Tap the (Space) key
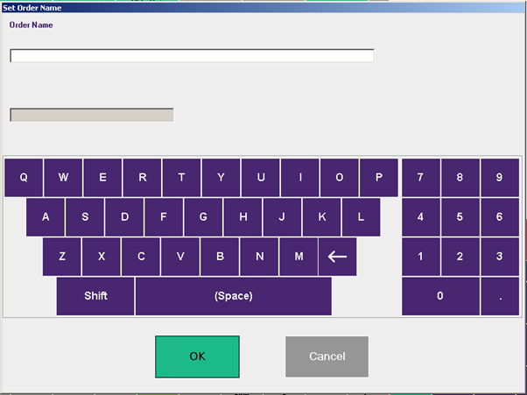 [234, 296]
